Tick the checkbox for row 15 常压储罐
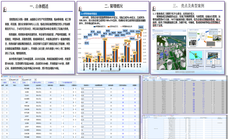Screen dimensions: 228x139 point(3,137)
